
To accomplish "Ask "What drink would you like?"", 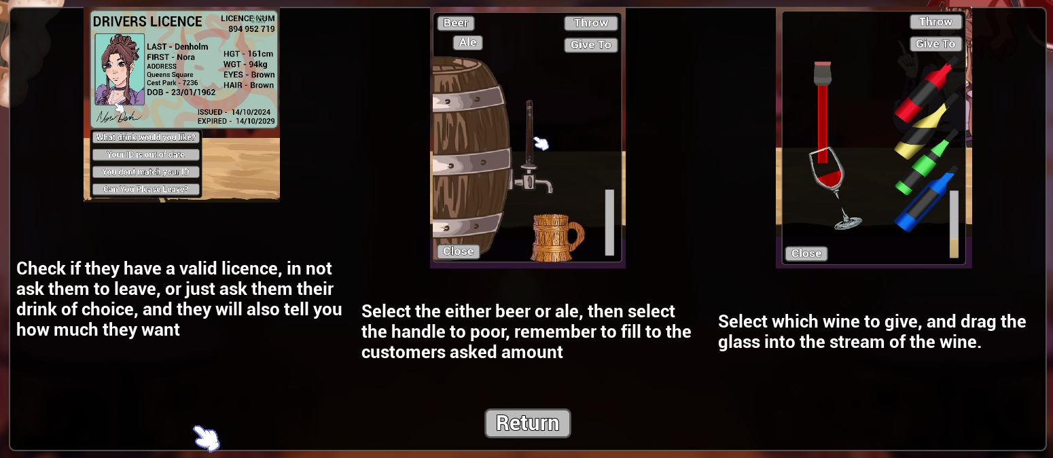I will pyautogui.click(x=146, y=137).
